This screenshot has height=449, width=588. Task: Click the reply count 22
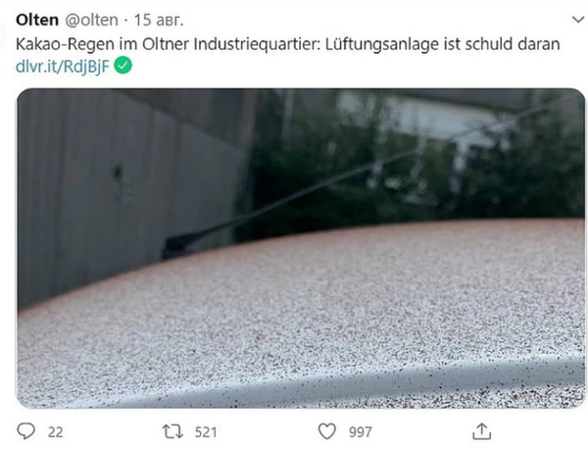click(x=56, y=432)
